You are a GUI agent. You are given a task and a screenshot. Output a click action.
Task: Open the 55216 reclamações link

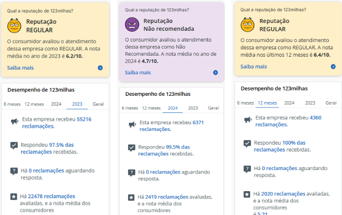pyautogui.click(x=84, y=119)
